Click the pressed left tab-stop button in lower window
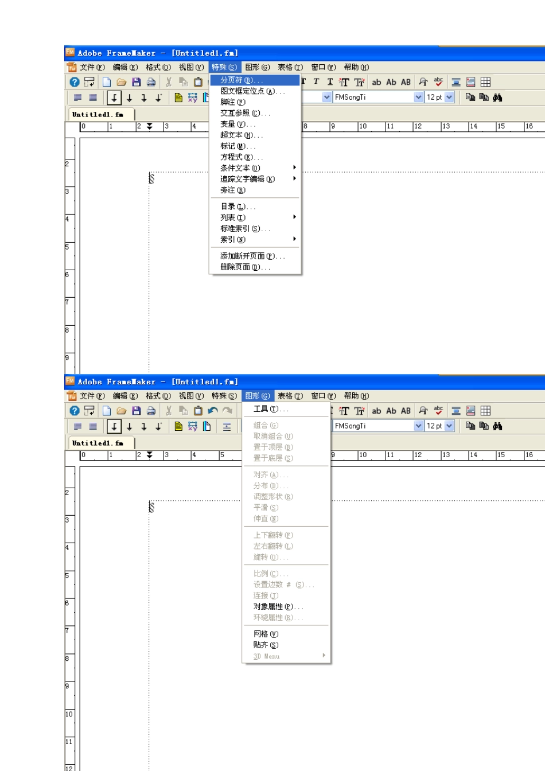This screenshot has width=545, height=771. click(x=114, y=426)
